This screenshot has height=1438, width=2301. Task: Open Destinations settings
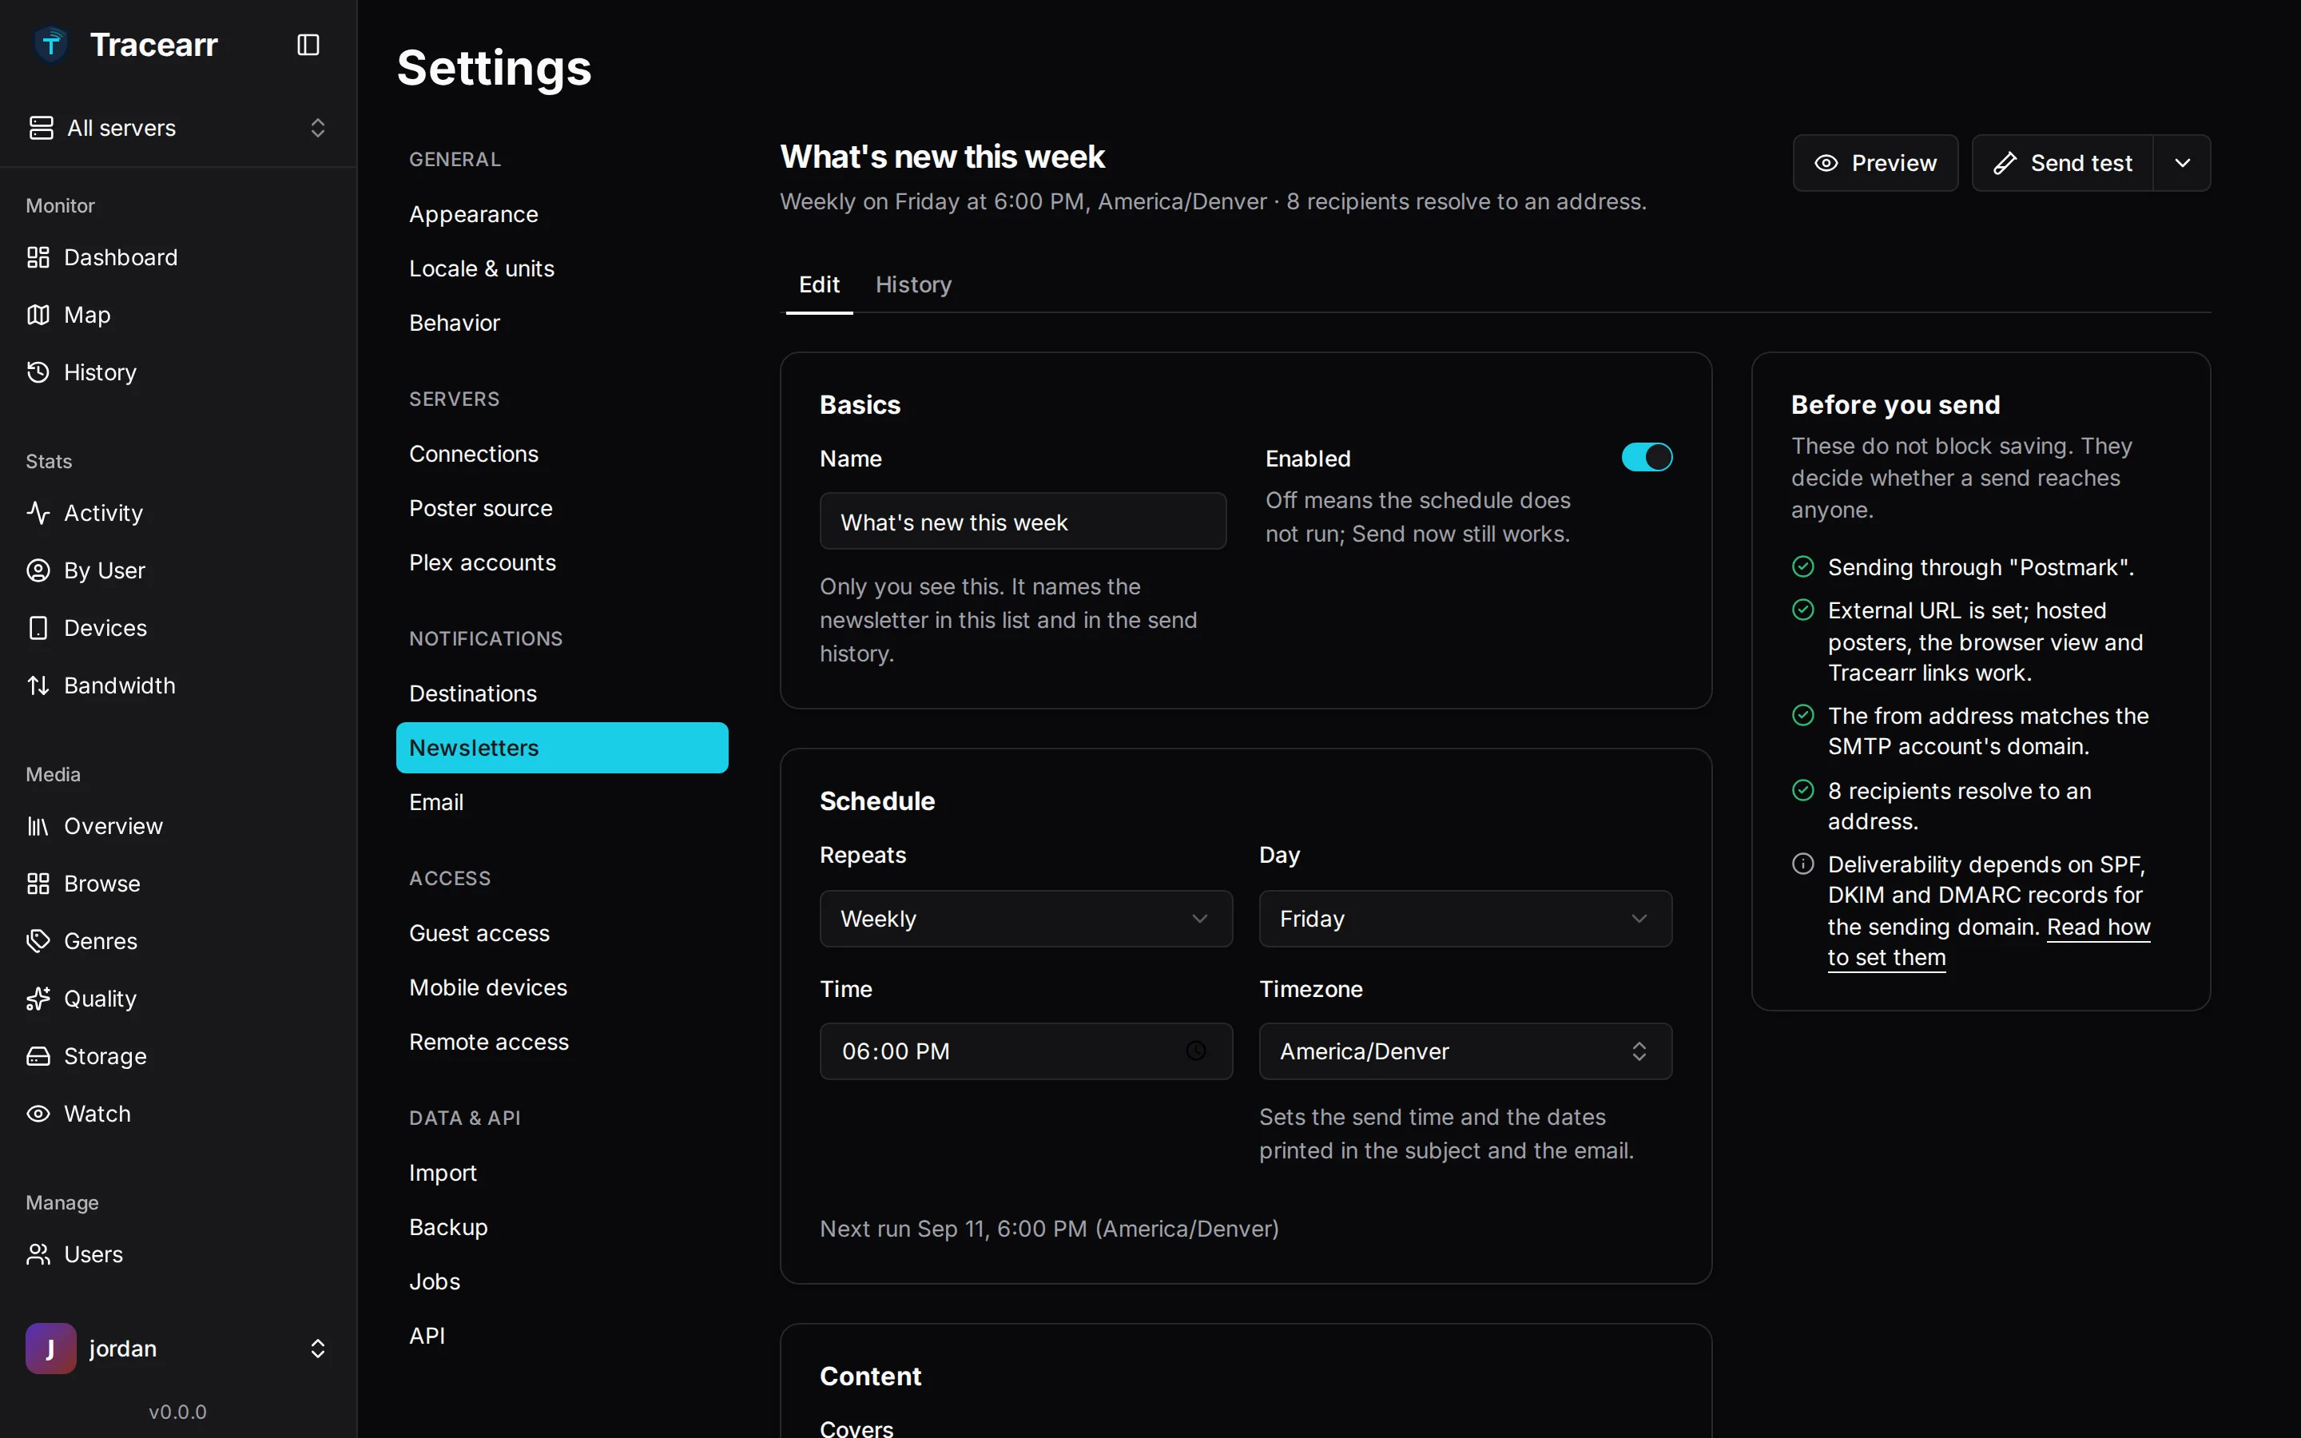562,693
